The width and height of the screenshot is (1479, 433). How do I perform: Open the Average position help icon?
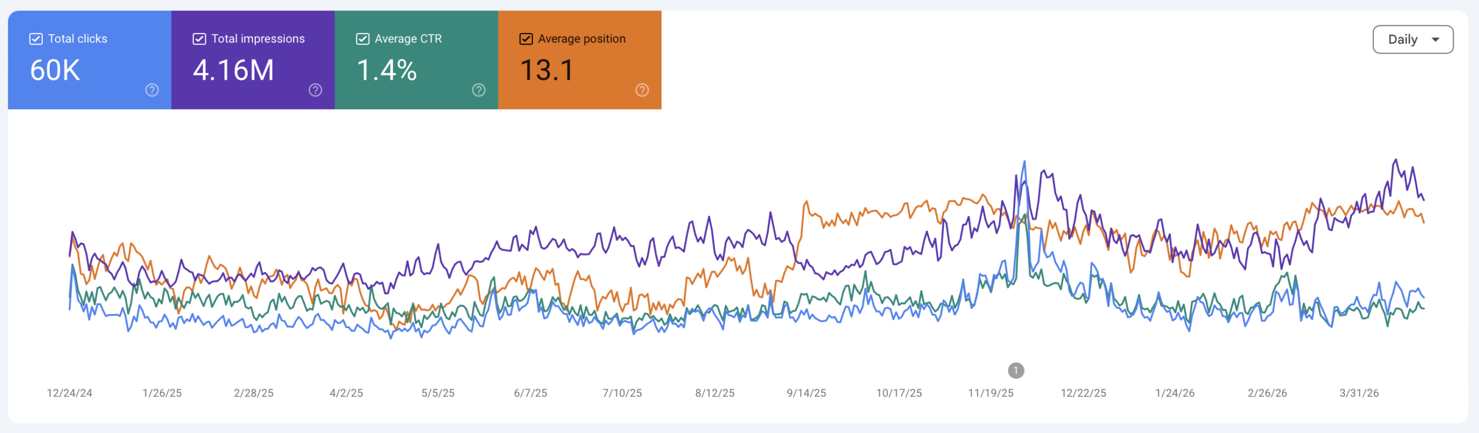tap(642, 90)
